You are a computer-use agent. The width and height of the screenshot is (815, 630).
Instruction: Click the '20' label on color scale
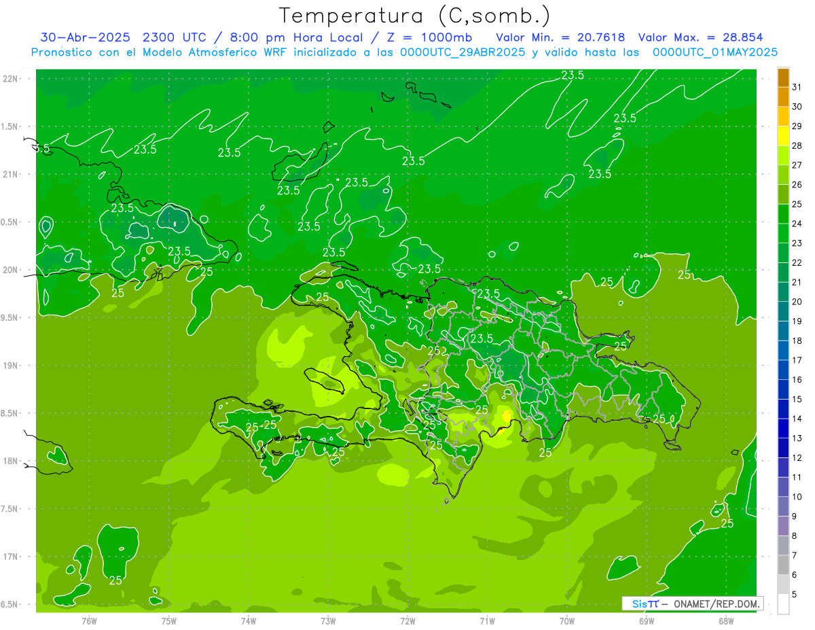pos(797,302)
